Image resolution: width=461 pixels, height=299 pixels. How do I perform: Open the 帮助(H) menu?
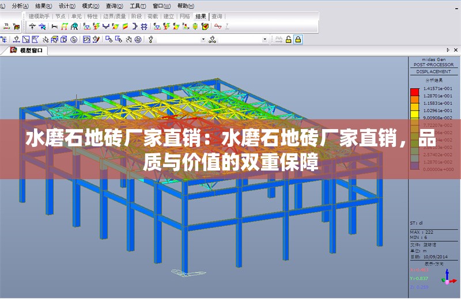(186, 6)
